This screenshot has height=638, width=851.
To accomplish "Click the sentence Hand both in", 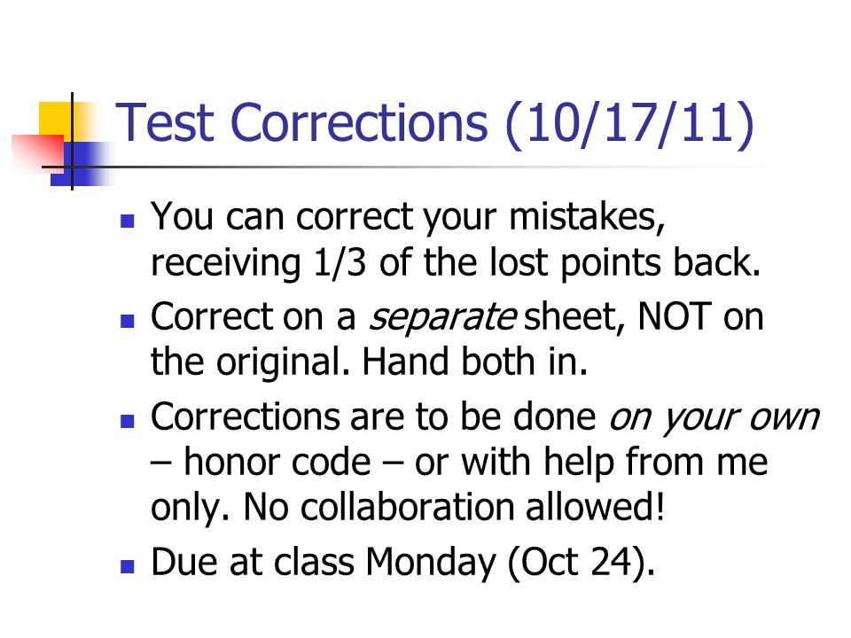I will click(475, 362).
